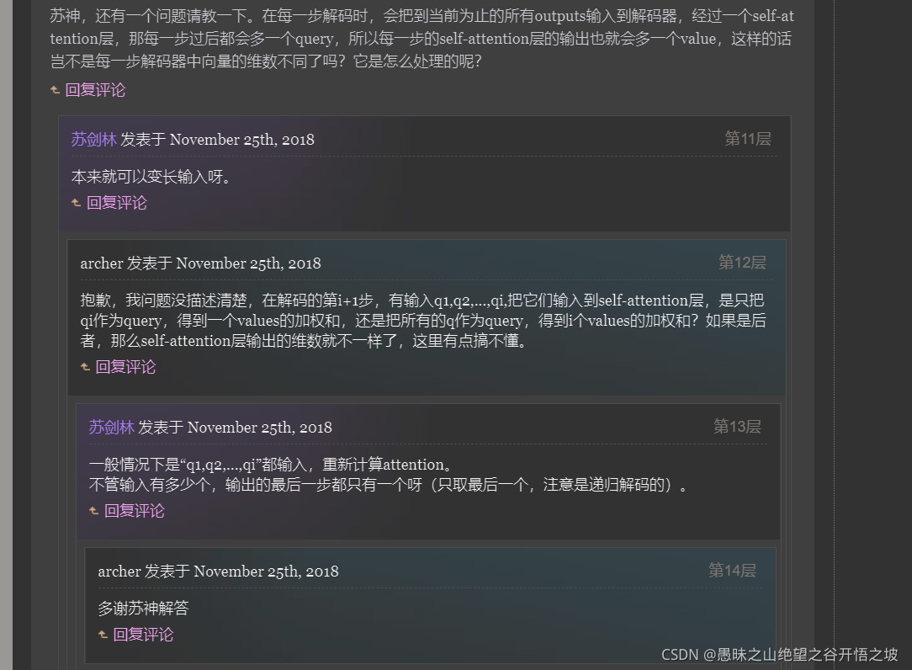Click the reply arrow icon in the 第12层 comment
This screenshot has height=670, width=912.
point(85,367)
